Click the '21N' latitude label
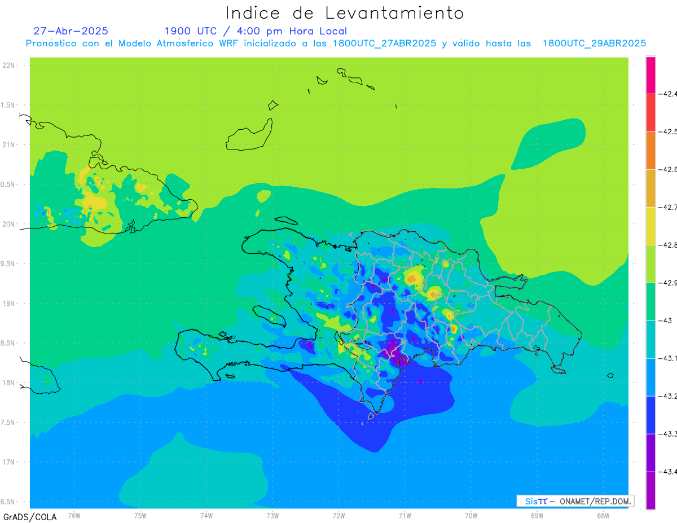This screenshot has width=677, height=523. point(10,144)
